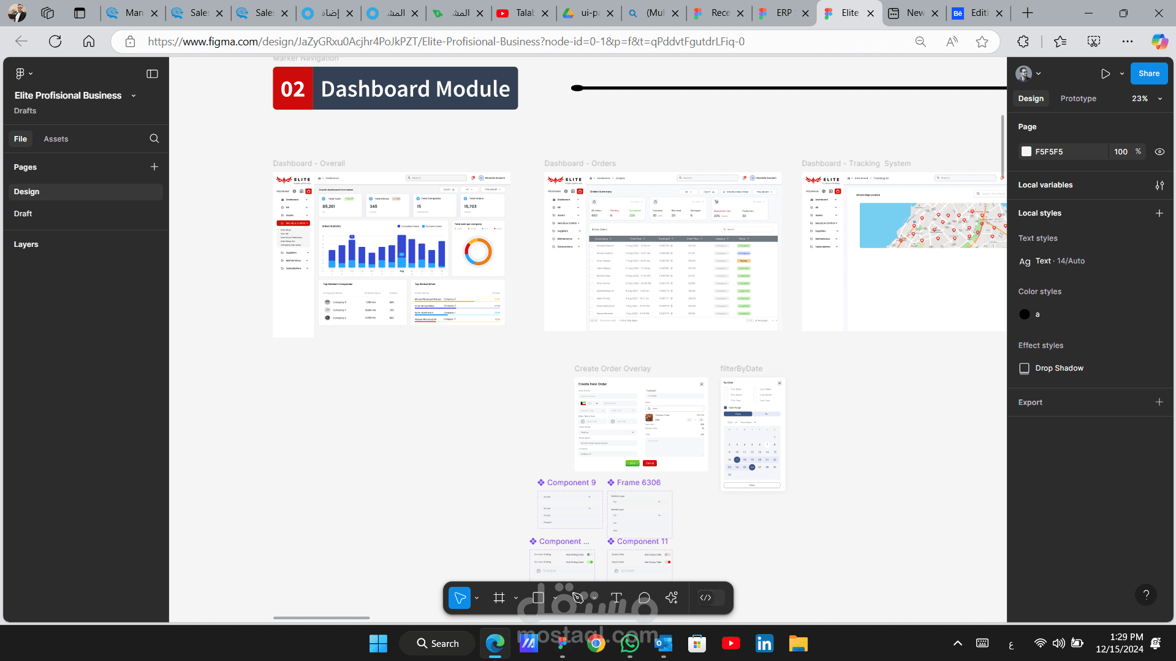Open the user avatar dropdown
The height and width of the screenshot is (661, 1176).
[x=1029, y=74]
